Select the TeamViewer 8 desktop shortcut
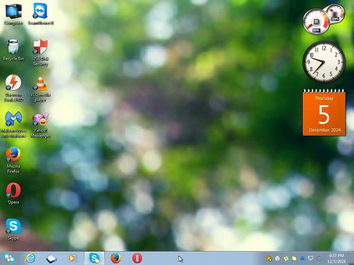The width and height of the screenshot is (354, 265). pos(40,14)
